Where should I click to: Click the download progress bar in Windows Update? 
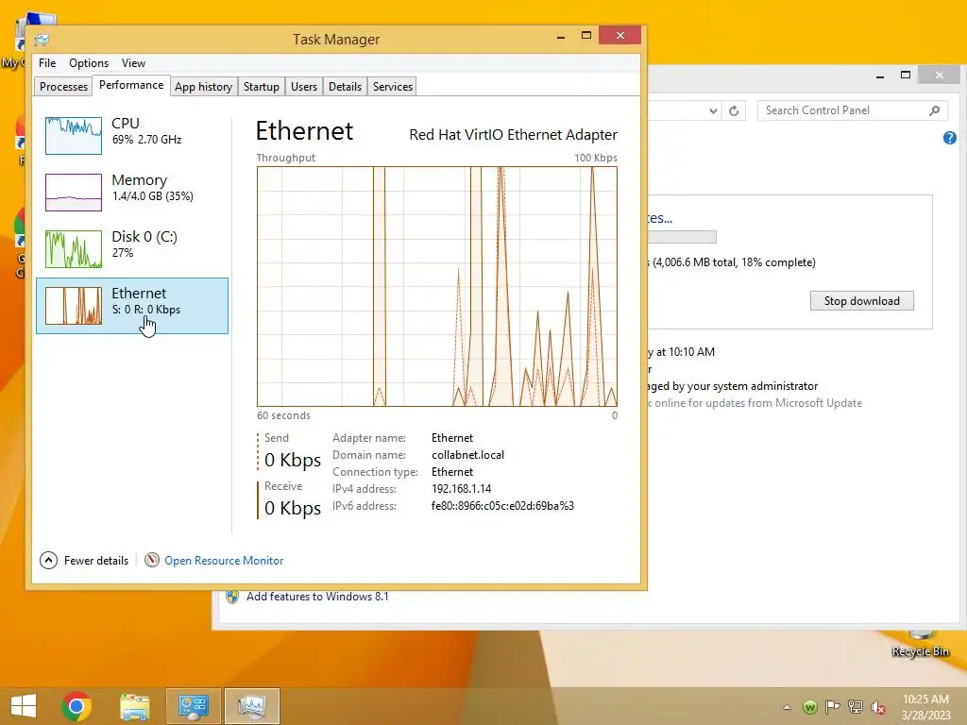pos(682,237)
